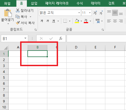Select column A header
The height and width of the screenshot is (110, 126).
coord(18,47)
